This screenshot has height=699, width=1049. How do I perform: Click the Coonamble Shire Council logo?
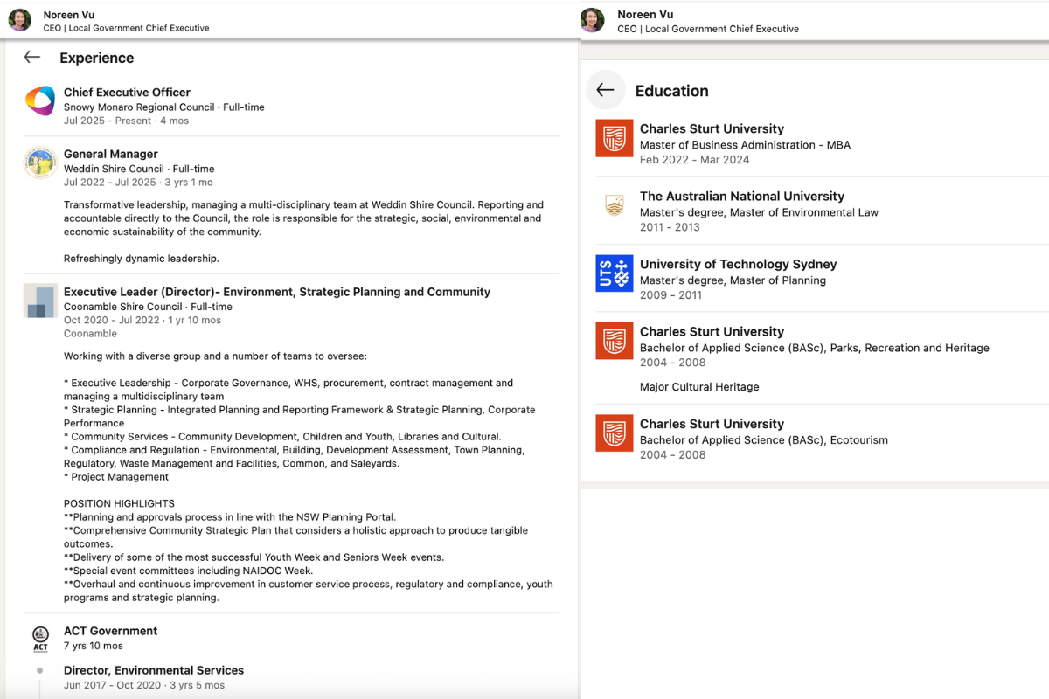[x=40, y=301]
